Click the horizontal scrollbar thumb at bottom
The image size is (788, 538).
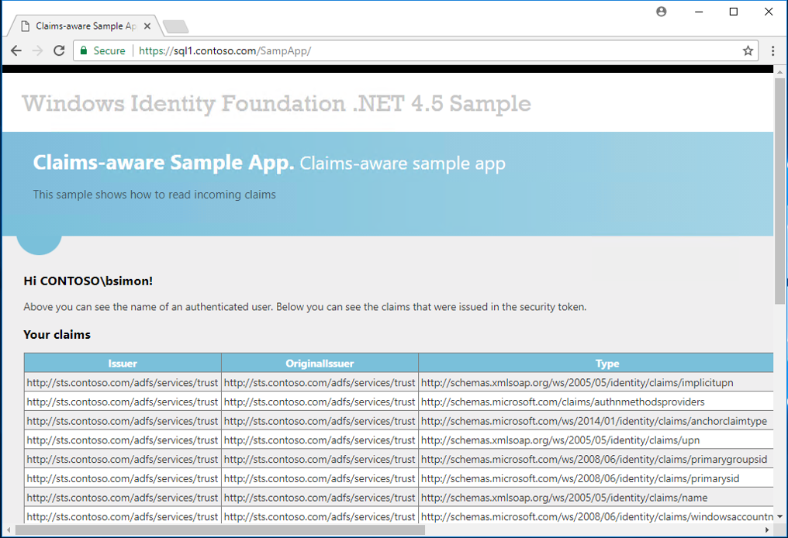[x=219, y=531]
